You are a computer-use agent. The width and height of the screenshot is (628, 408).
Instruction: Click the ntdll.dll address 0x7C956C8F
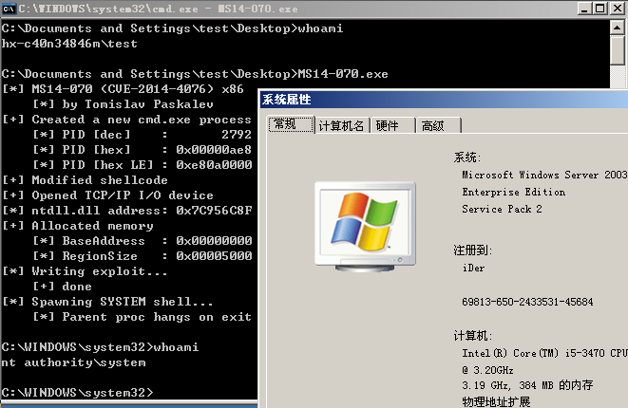(x=214, y=211)
